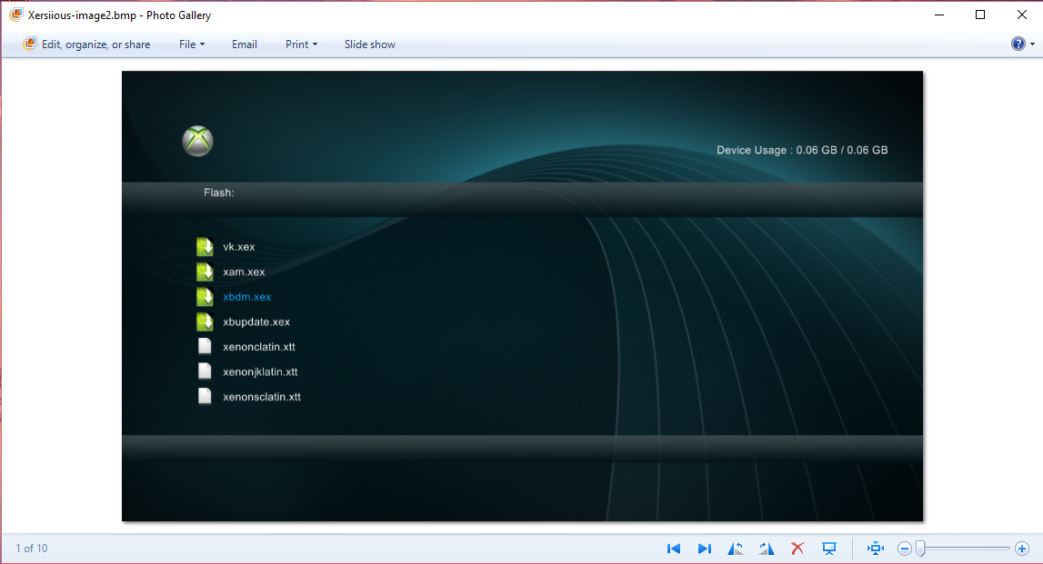Screen dimensions: 1043x564
Task: Delete the photo with red X
Action: [797, 548]
